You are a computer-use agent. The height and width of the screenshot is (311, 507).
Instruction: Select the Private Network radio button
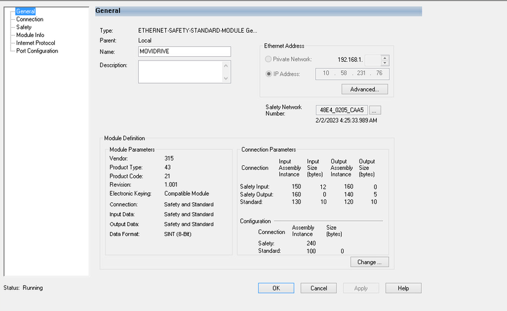(268, 59)
